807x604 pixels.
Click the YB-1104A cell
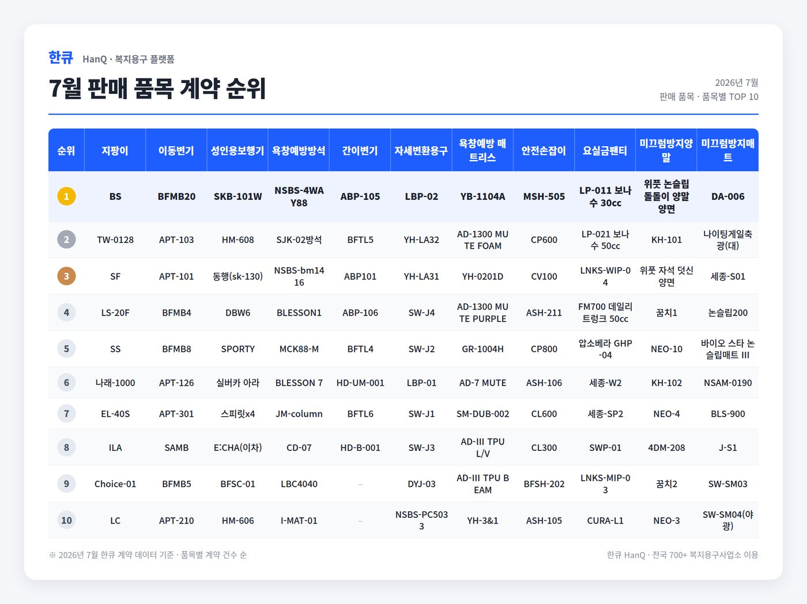(482, 196)
